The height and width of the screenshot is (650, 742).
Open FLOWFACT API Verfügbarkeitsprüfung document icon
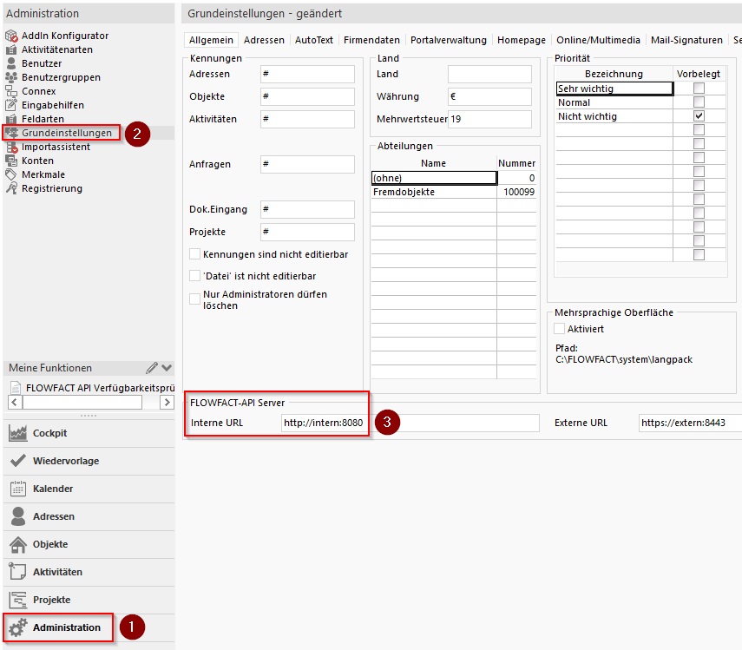pyautogui.click(x=16, y=387)
